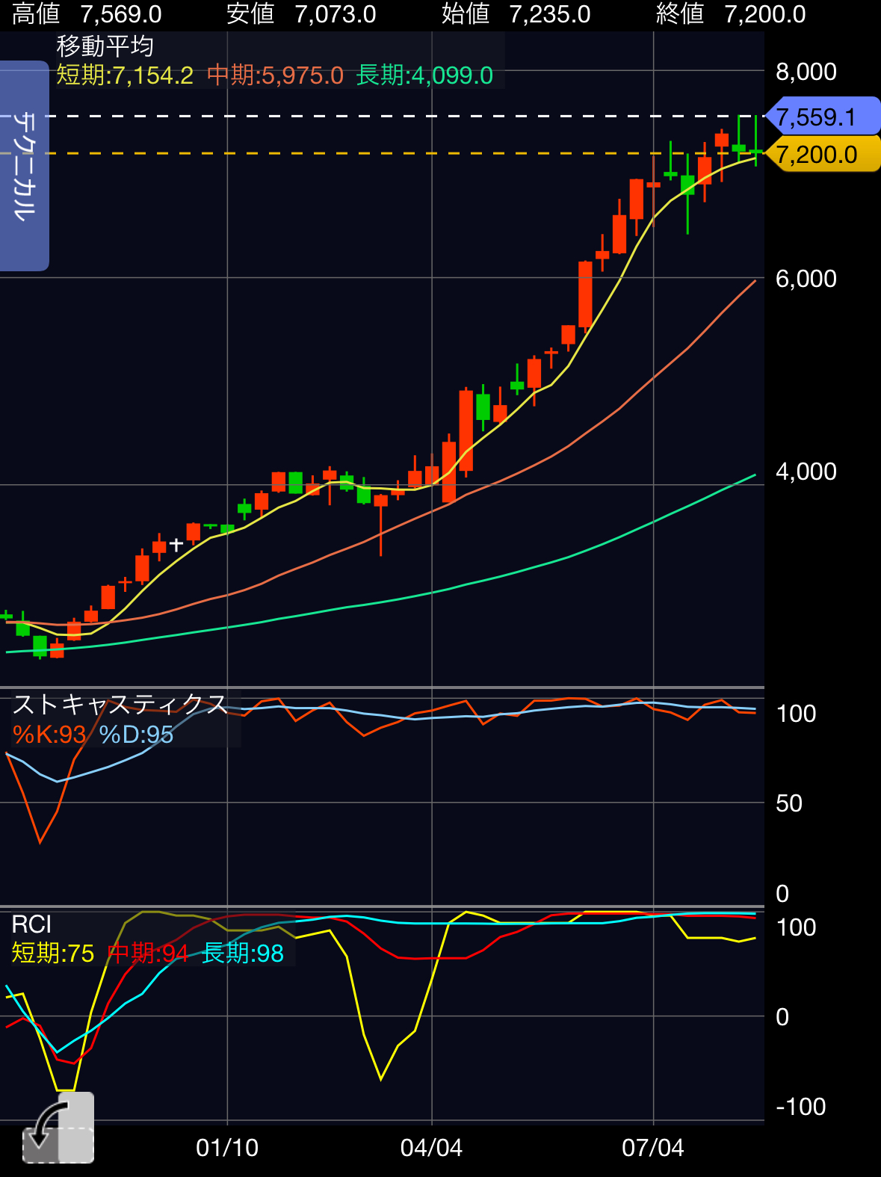
Task: Tap the white crosshair plus marker
Action: click(x=176, y=545)
